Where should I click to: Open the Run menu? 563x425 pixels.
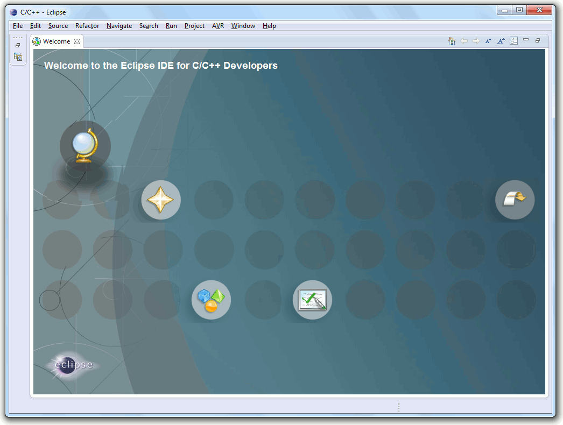171,26
